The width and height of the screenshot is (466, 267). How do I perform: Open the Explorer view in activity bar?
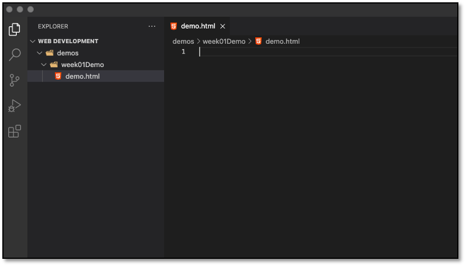pos(14,29)
